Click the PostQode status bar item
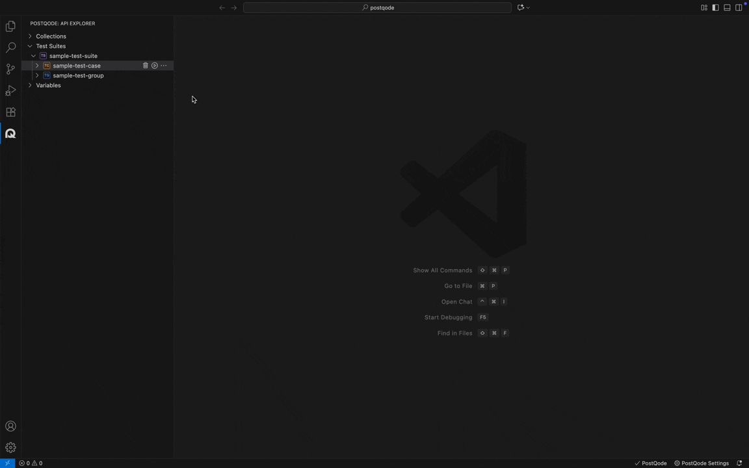 (x=651, y=463)
